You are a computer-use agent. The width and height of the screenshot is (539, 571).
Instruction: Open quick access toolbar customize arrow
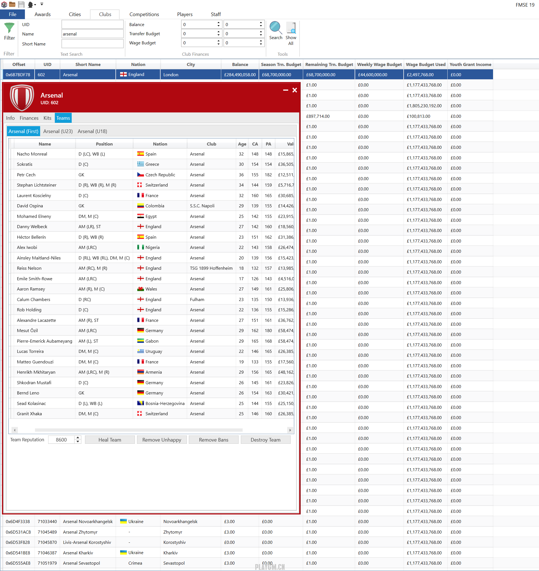(42, 4)
